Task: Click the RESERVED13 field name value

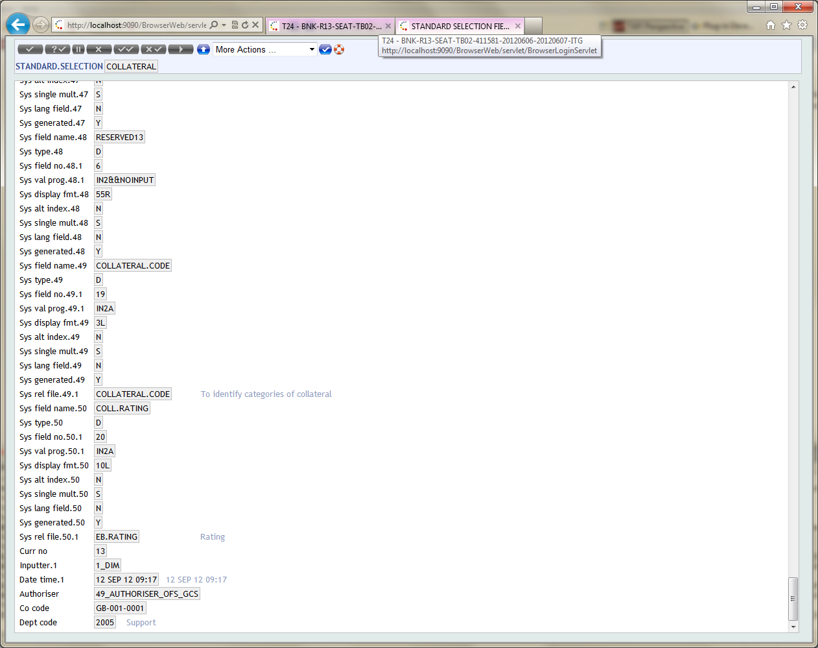Action: click(119, 137)
